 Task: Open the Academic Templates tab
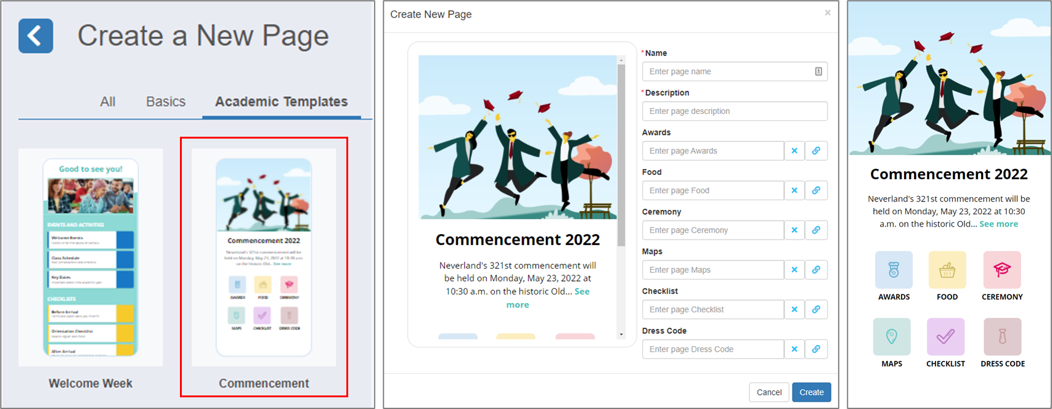[x=281, y=102]
